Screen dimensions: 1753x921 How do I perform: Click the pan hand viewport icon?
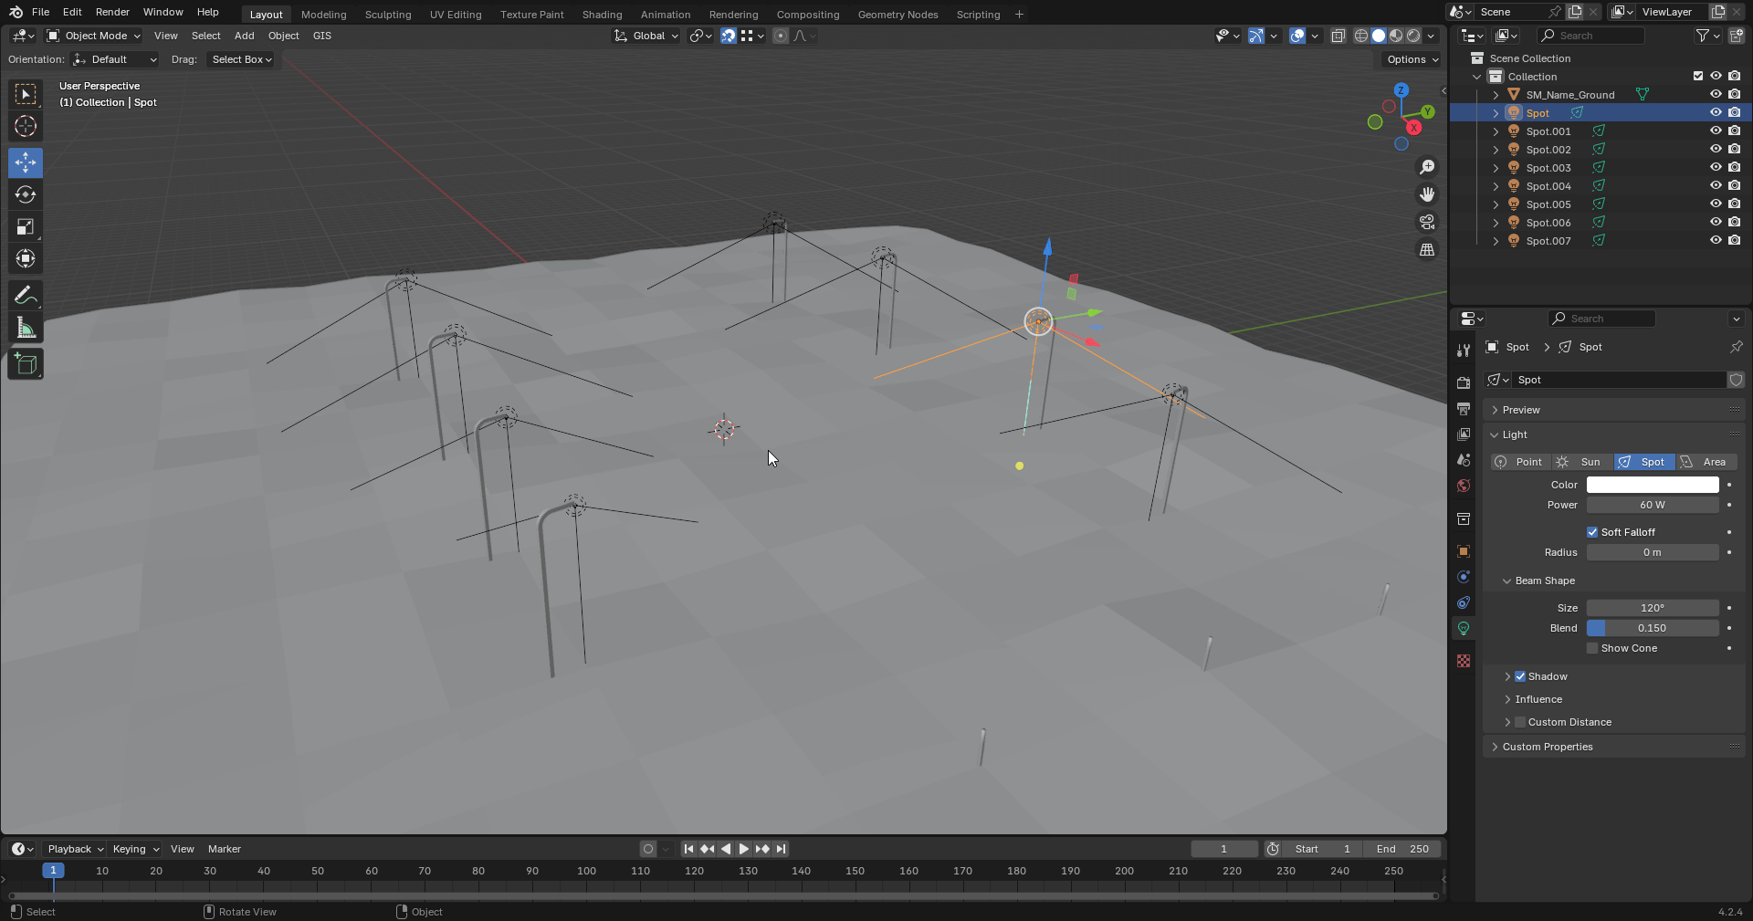(1426, 194)
